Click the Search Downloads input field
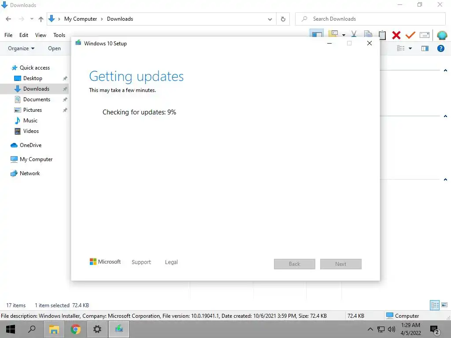451x338 pixels. (370, 19)
